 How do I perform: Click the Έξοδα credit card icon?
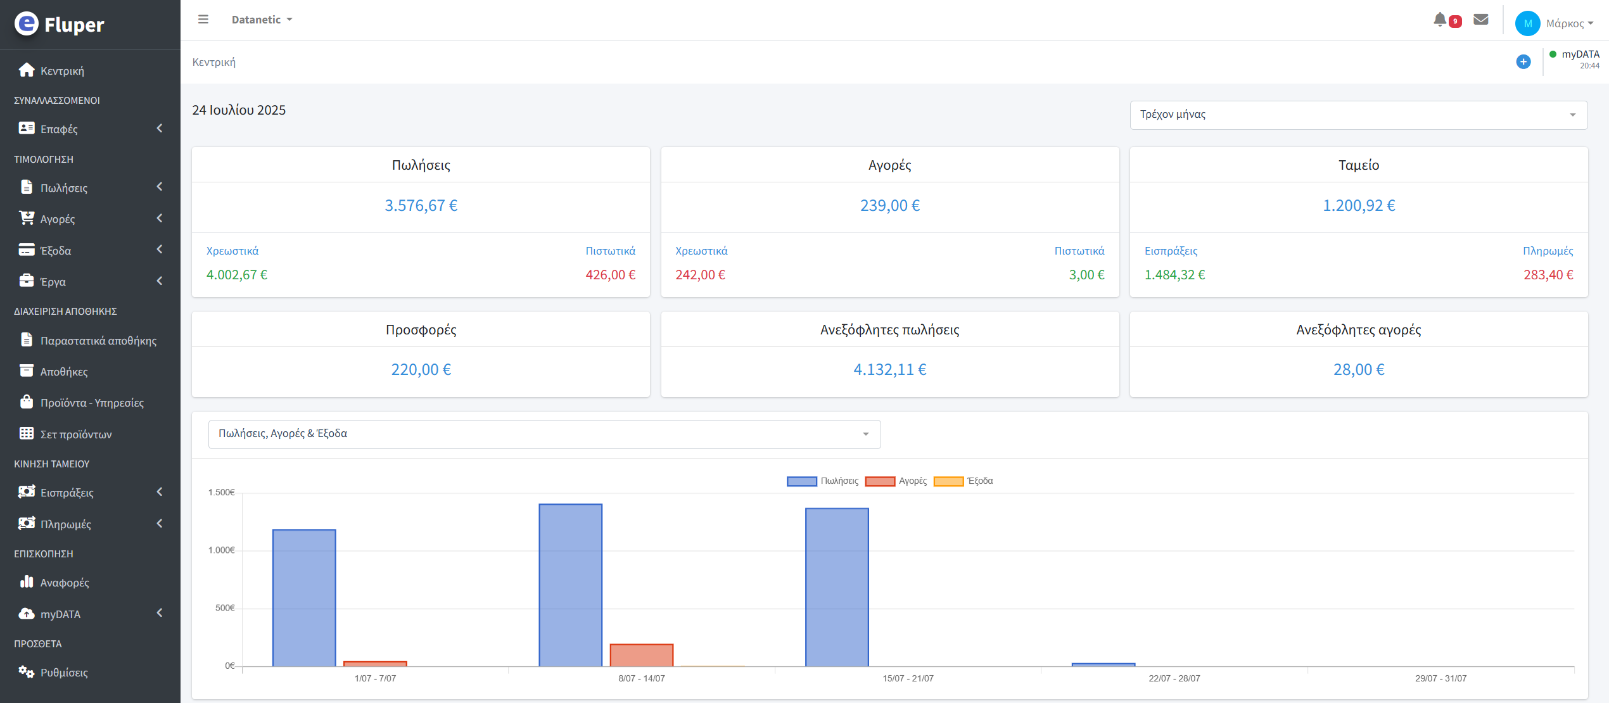[27, 250]
